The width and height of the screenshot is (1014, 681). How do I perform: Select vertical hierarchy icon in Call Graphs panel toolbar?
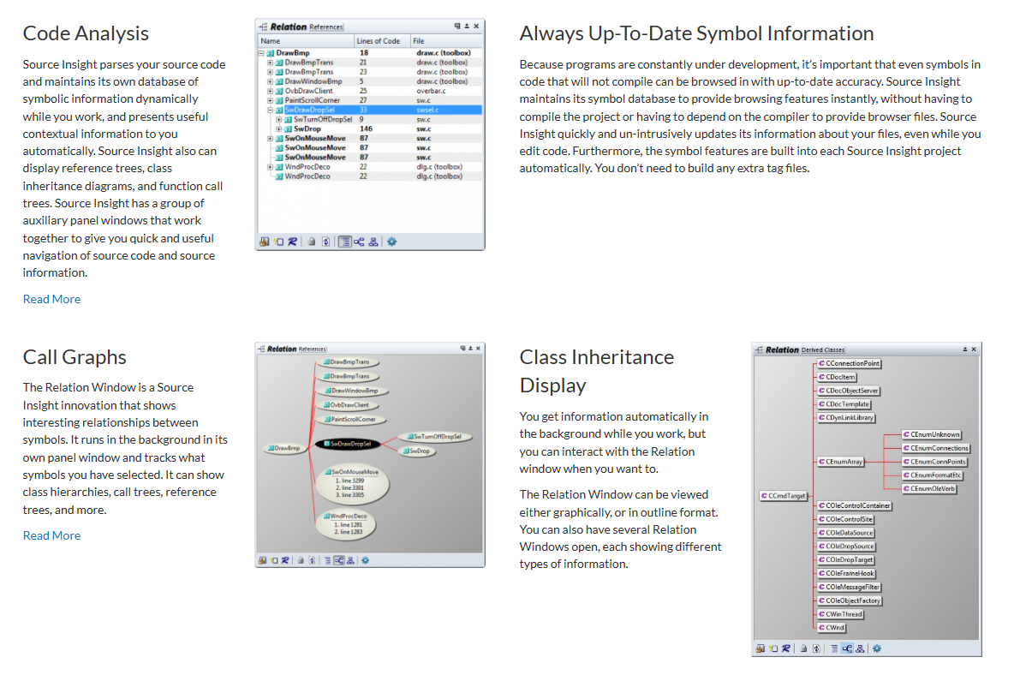point(350,561)
